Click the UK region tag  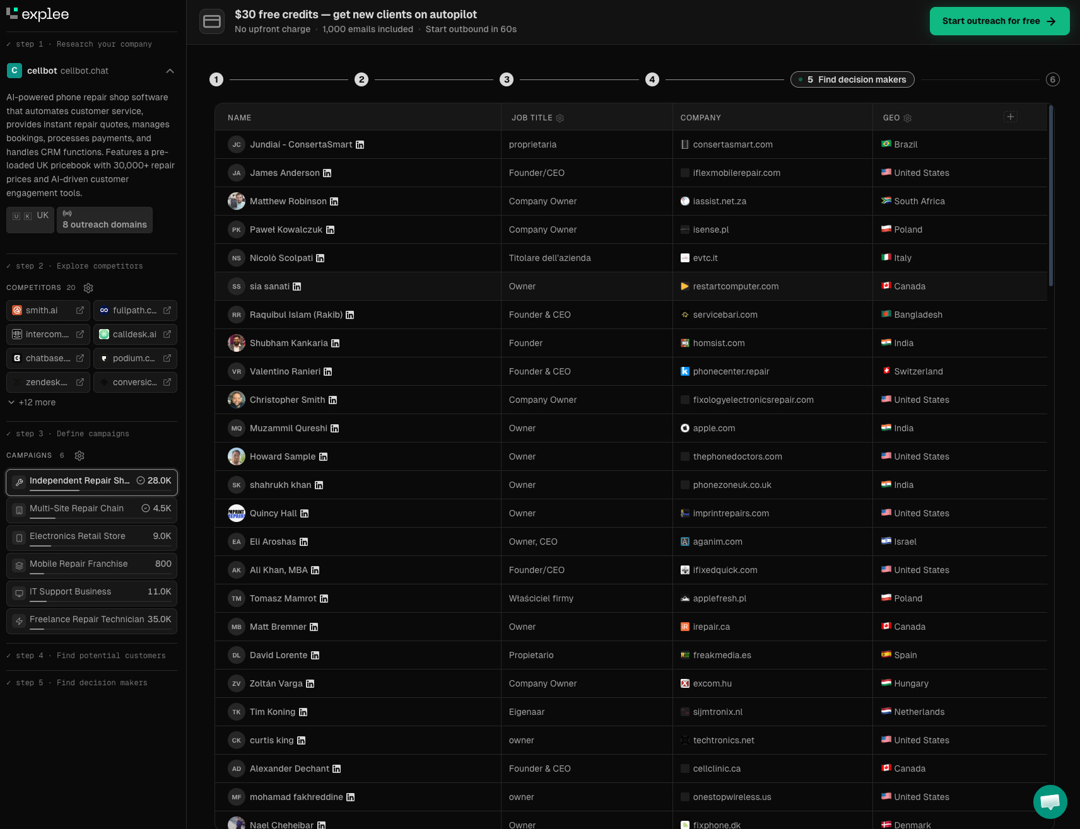click(x=30, y=220)
